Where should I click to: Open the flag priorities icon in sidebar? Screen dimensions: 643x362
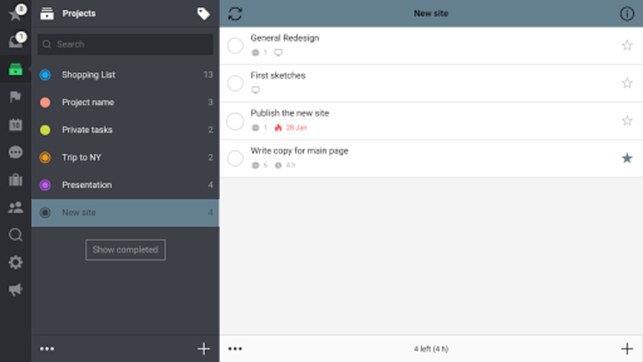16,97
